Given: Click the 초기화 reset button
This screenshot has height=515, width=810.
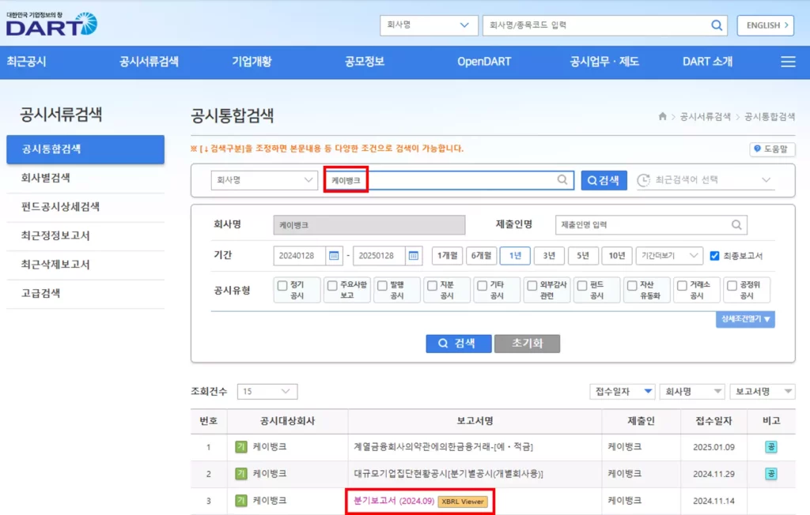Looking at the screenshot, I should click(527, 344).
